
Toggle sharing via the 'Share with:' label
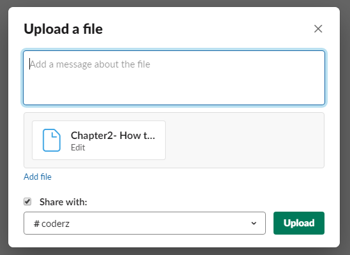point(63,202)
